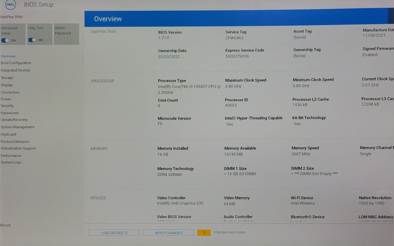
Task: Click the About link
Action: [5, 225]
